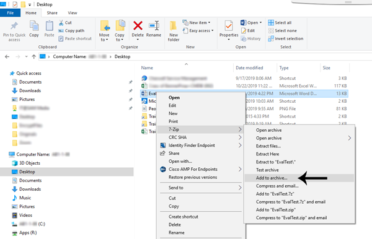
Task: Expand second Open archive submenu arrow
Action: [x=350, y=138]
